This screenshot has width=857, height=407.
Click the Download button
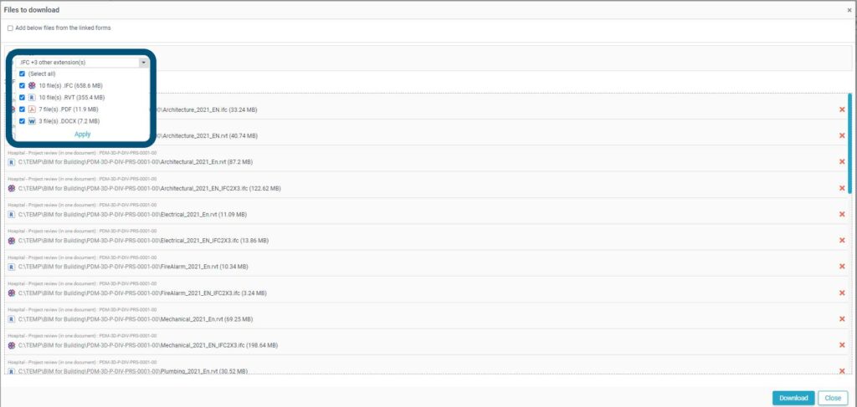tap(793, 399)
